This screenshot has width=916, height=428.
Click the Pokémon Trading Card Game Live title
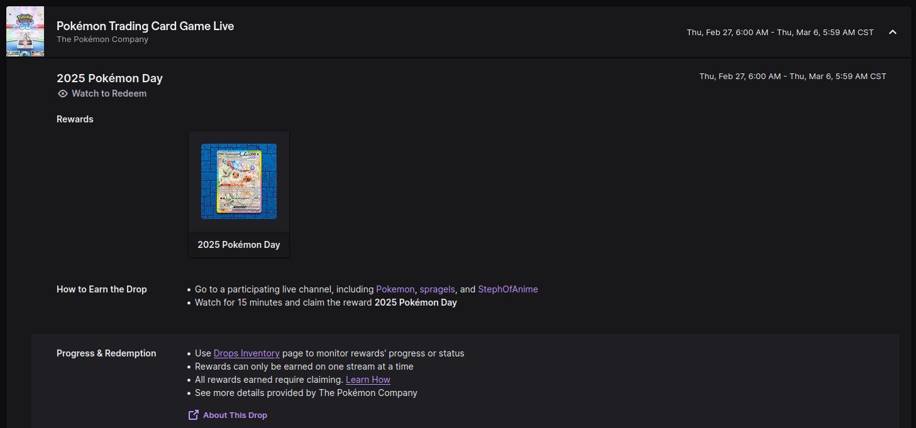[x=145, y=26]
